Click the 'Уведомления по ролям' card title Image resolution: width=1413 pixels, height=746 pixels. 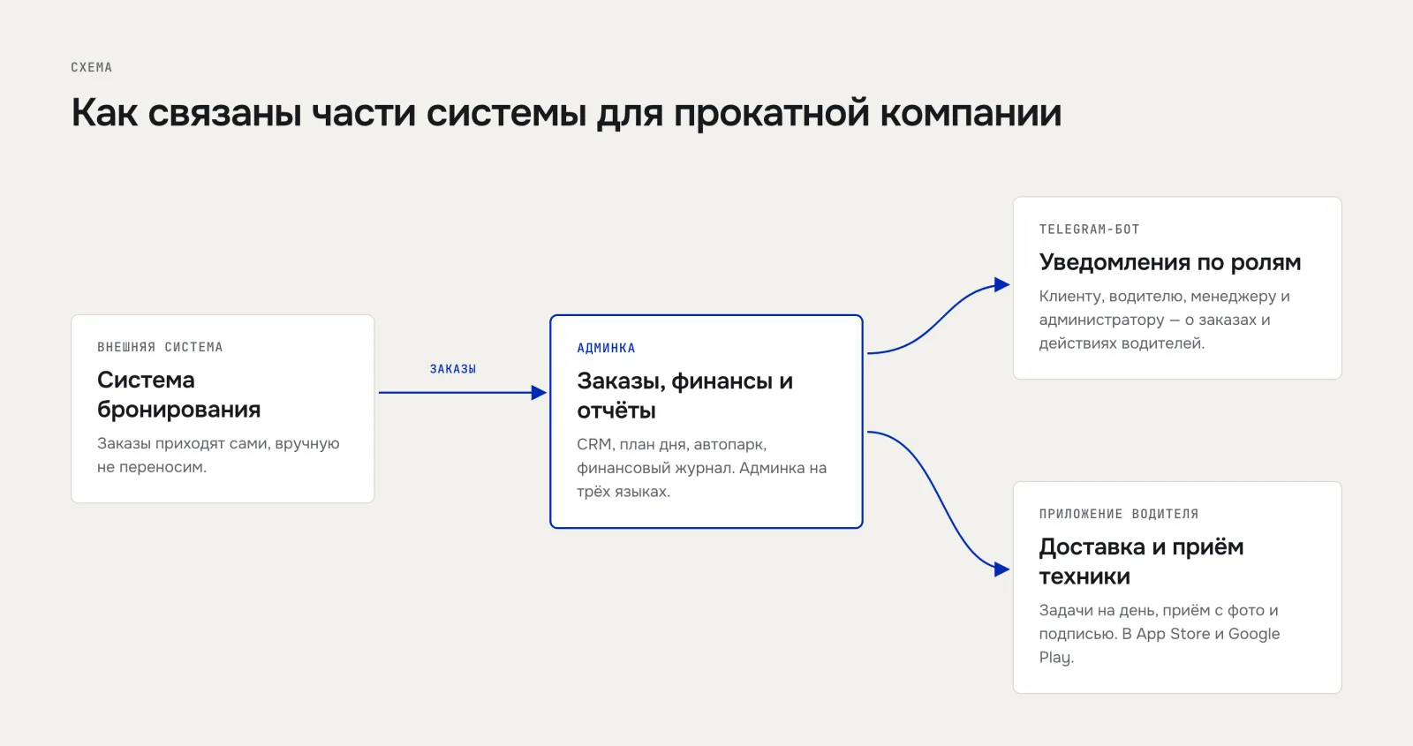click(1170, 262)
